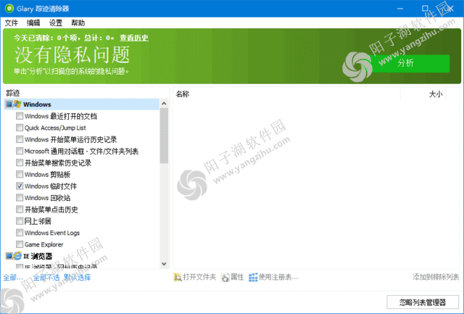Toggle the IE 浏览器 group checkbox
Image resolution: width=464 pixels, height=314 pixels.
tap(9, 256)
